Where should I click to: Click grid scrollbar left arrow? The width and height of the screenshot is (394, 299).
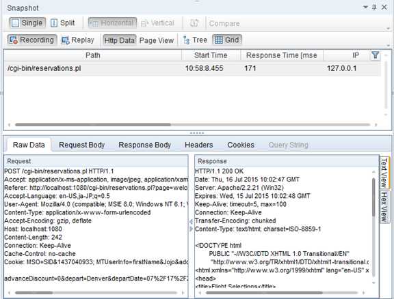point(10,125)
